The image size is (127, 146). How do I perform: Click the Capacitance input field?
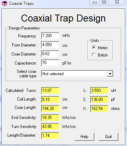click(x=50, y=63)
